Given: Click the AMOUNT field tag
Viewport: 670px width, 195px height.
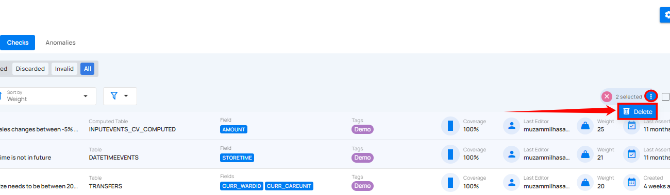Looking at the screenshot, I should click(x=234, y=129).
